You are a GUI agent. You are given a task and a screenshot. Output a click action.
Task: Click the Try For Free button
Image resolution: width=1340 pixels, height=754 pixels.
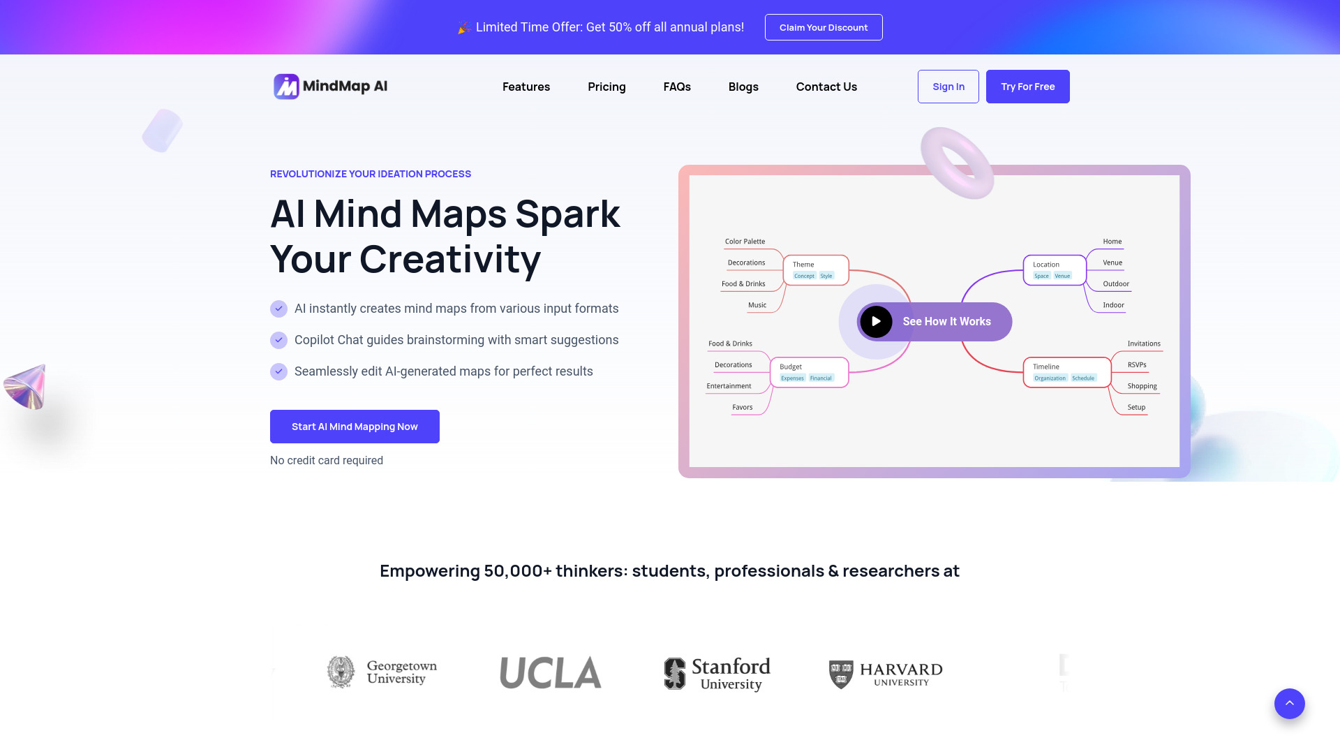(1027, 86)
